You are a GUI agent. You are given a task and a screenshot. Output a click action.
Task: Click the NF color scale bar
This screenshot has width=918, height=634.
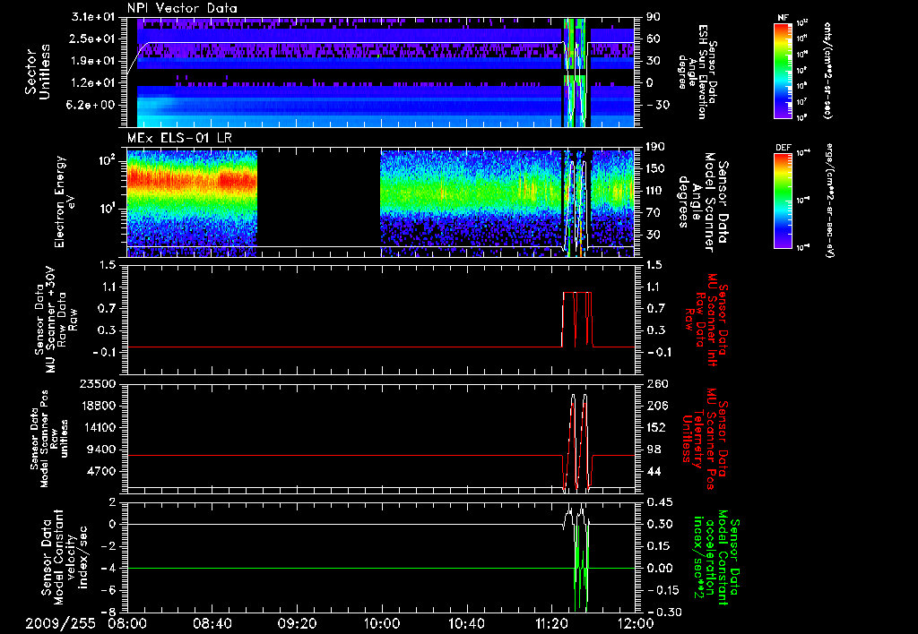point(783,70)
